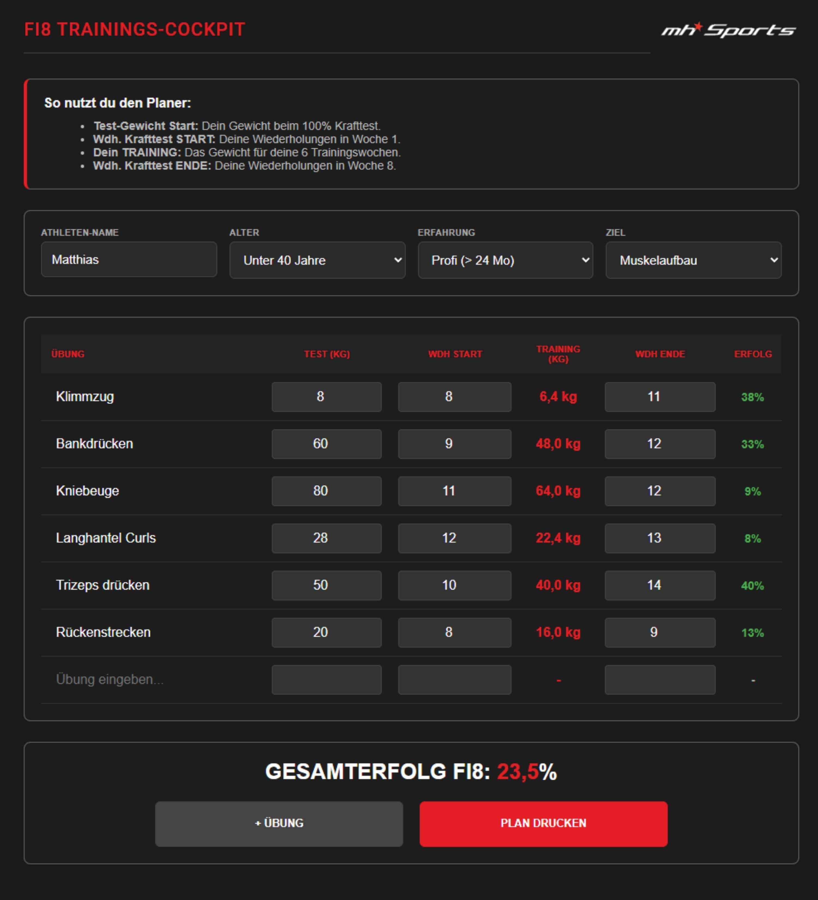Select Trizeps drücken Wdh Ende field
Screen dimensions: 818x900
click(660, 585)
